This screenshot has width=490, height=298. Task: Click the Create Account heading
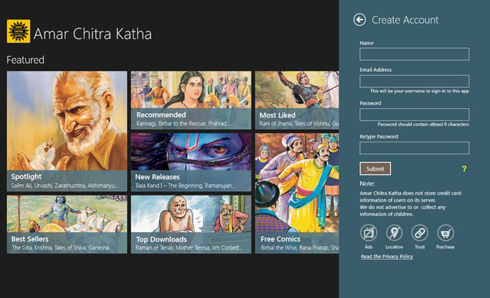(405, 20)
